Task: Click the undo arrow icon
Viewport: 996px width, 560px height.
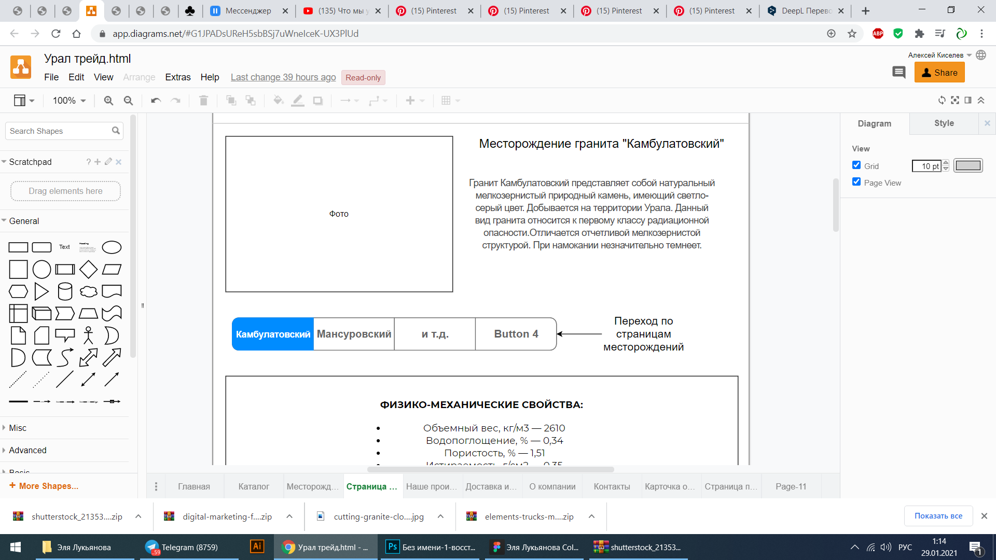Action: click(x=156, y=101)
